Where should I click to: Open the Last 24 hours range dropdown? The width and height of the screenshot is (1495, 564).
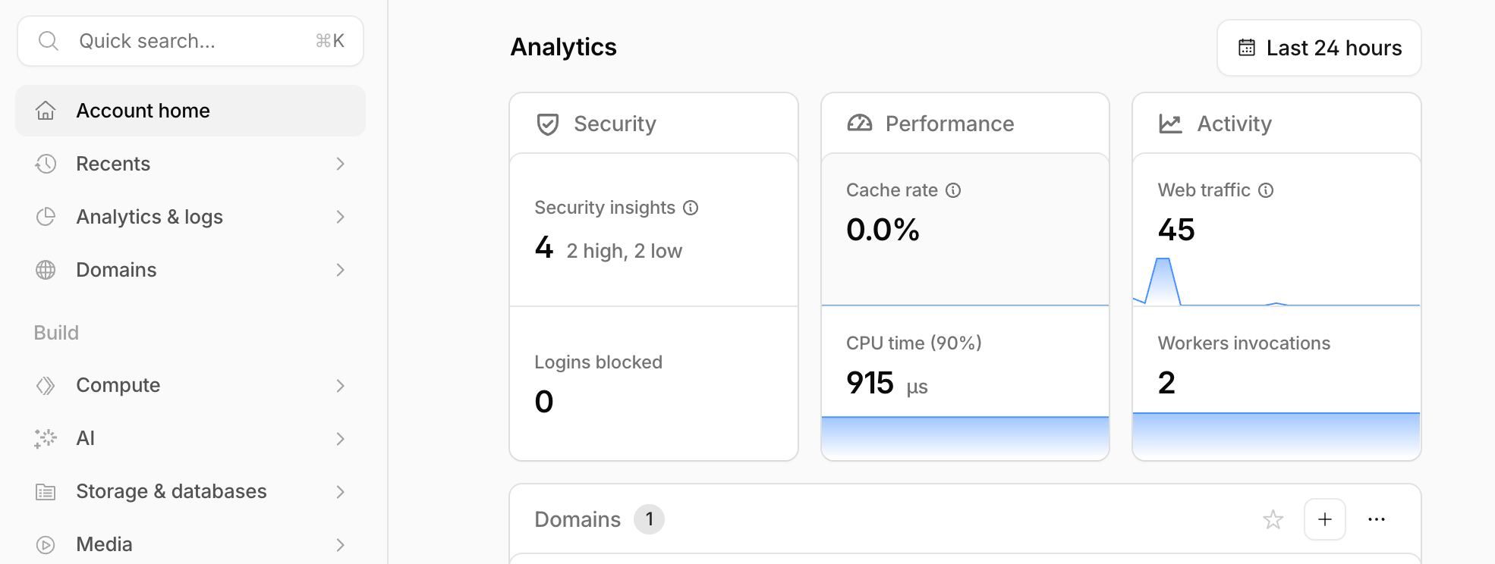(x=1319, y=48)
